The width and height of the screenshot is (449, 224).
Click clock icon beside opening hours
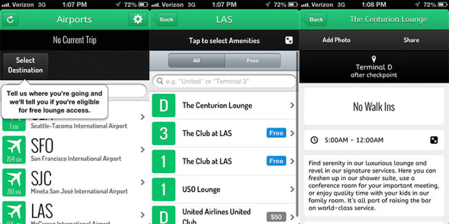[x=315, y=140]
